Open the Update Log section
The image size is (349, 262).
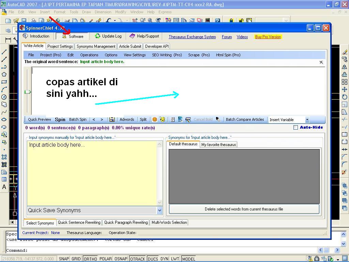click(x=108, y=36)
